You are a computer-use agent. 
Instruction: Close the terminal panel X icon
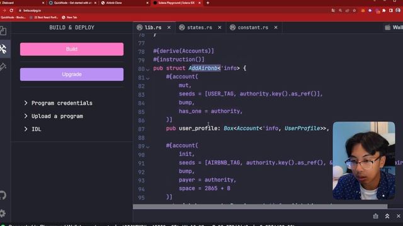[399, 216]
